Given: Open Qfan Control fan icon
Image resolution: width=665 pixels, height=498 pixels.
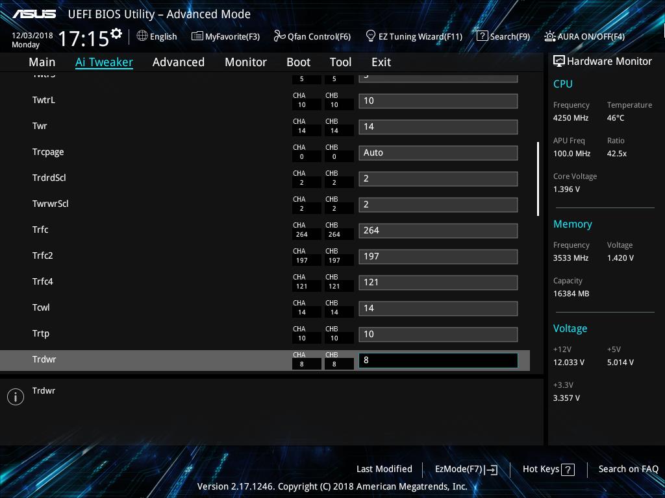Looking at the screenshot, I should coord(279,36).
